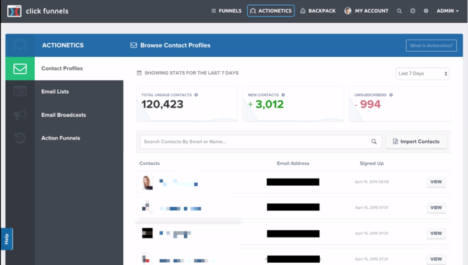This screenshot has height=265, width=468.
Task: Click the What Is Actionetics? button
Action: 431,46
